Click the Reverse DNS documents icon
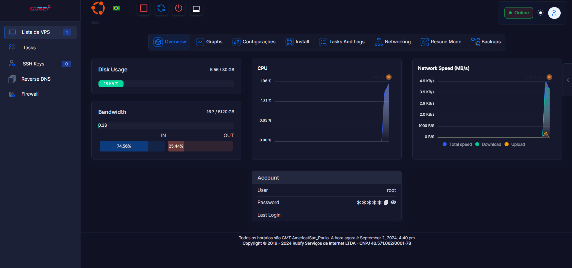Image resolution: width=572 pixels, height=268 pixels. [x=12, y=79]
